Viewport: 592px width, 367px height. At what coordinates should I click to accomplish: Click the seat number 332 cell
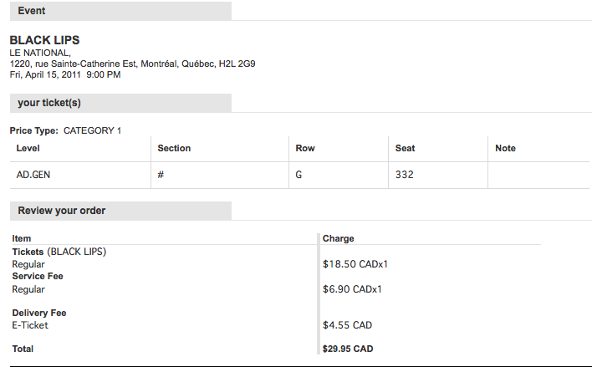click(x=405, y=175)
